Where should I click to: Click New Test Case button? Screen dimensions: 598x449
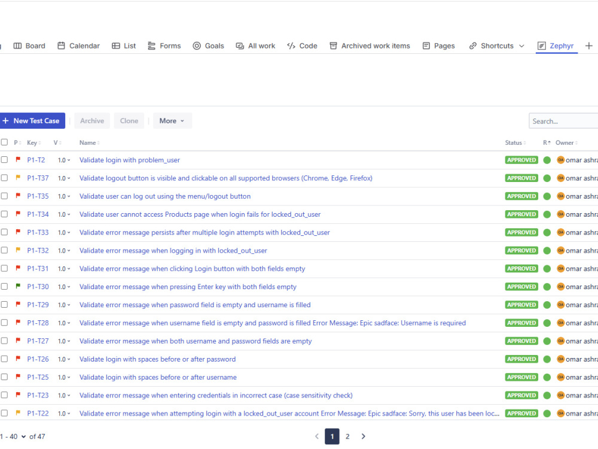pyautogui.click(x=32, y=121)
